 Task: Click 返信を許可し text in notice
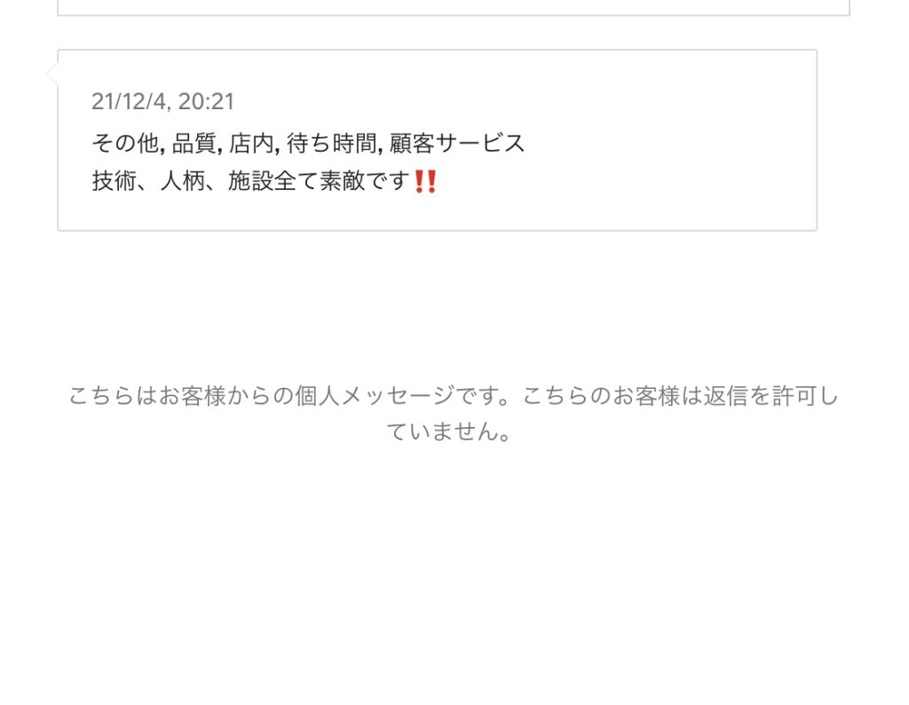point(771,396)
